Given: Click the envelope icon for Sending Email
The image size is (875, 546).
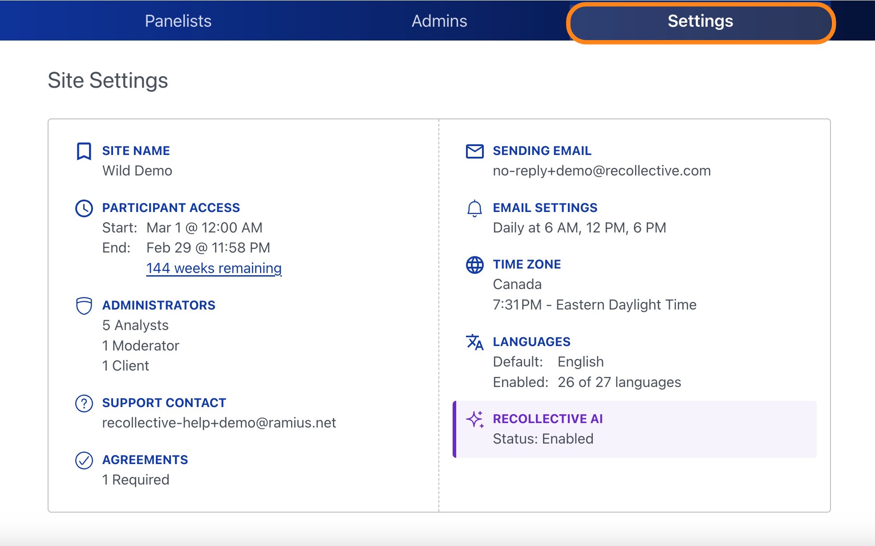Looking at the screenshot, I should click(474, 151).
